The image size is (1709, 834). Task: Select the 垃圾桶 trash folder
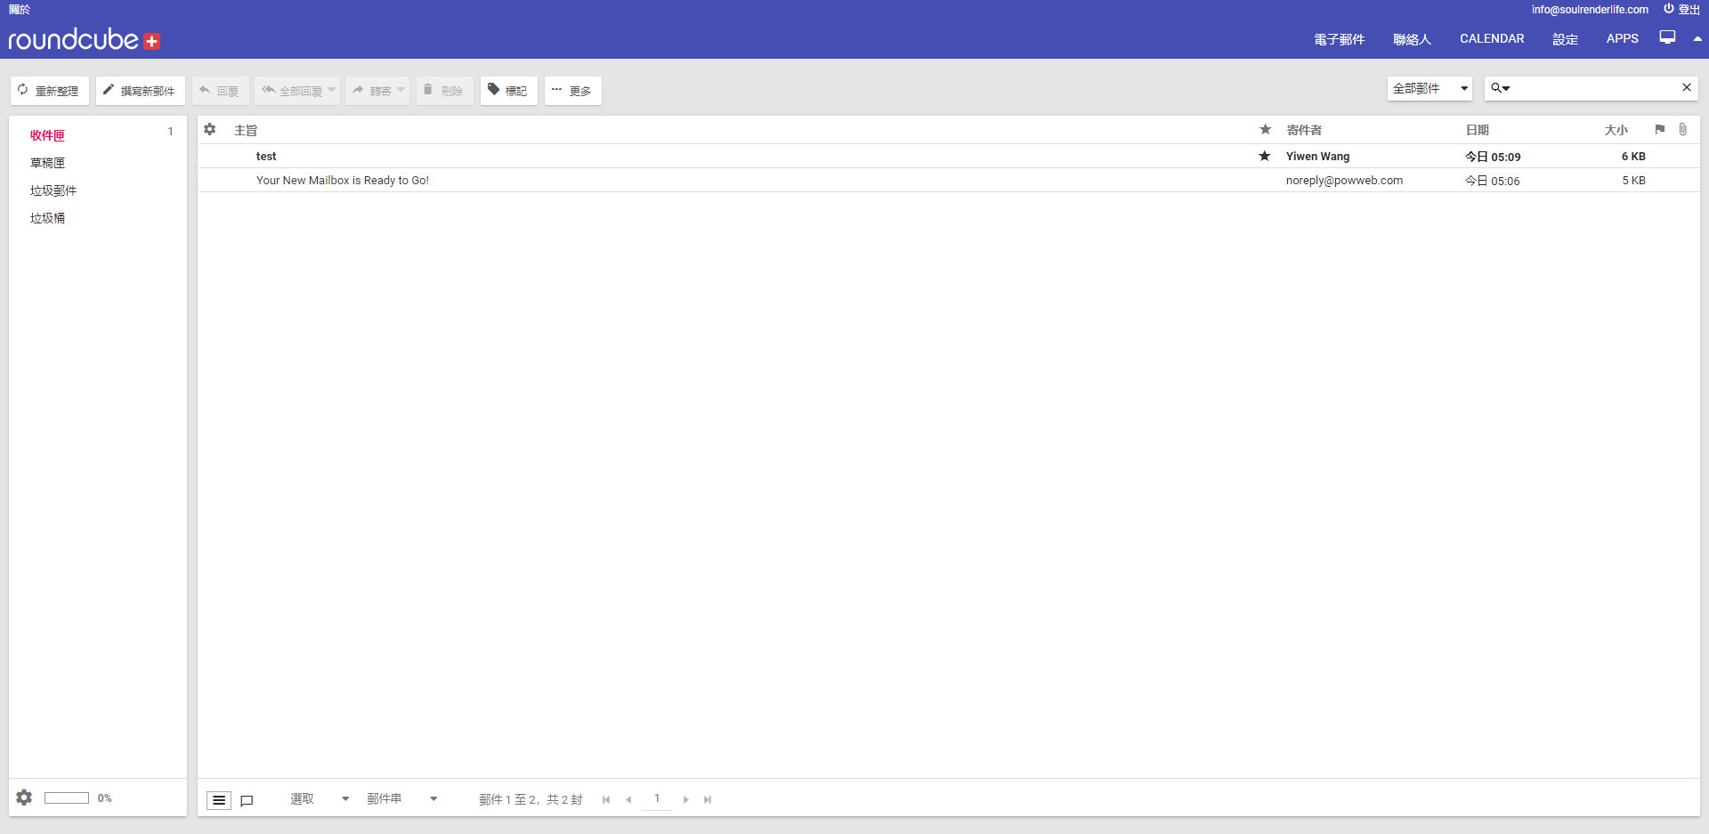point(47,218)
